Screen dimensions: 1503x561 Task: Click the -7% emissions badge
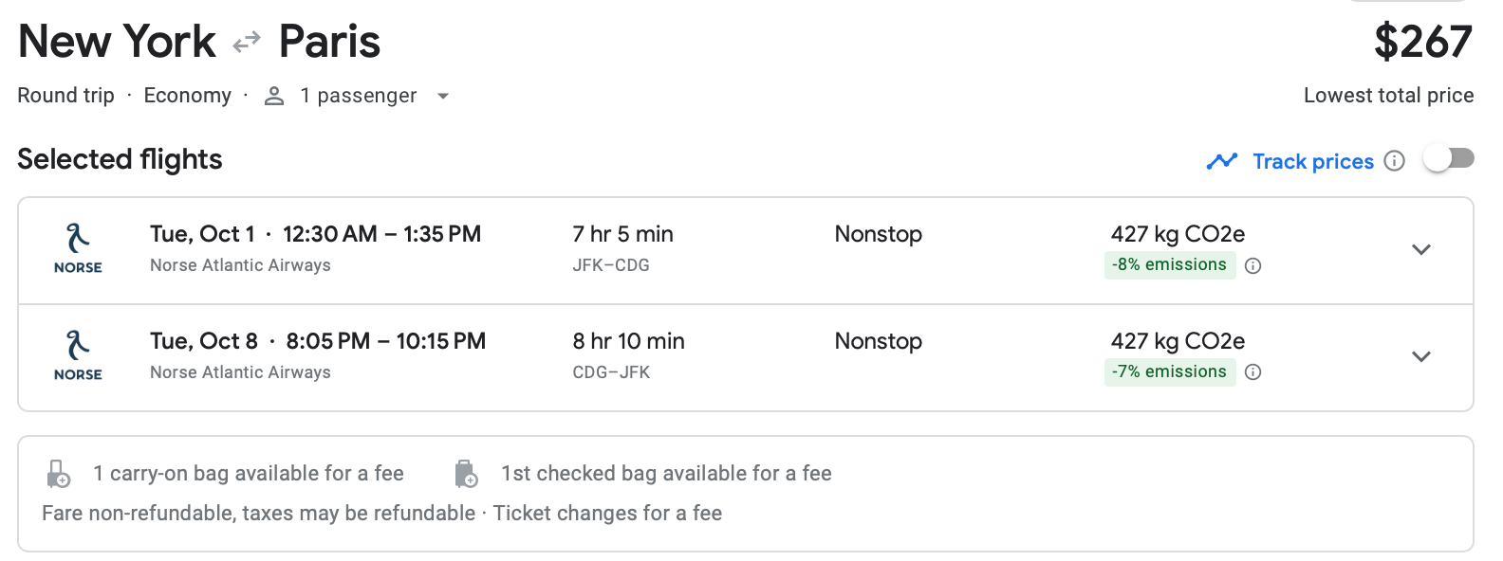[1169, 372]
